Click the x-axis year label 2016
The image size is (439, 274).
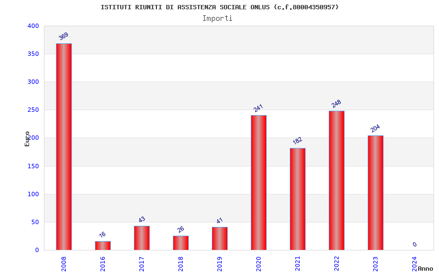tap(103, 264)
